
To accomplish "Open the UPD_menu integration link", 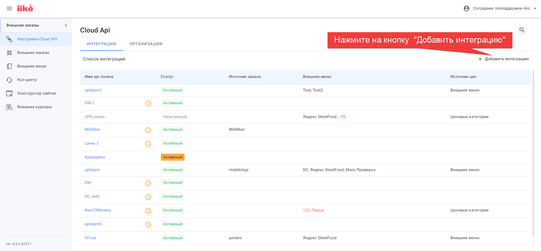I will point(95,117).
